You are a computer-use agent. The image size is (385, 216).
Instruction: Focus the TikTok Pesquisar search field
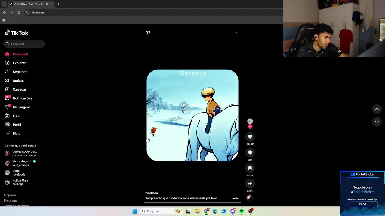(x=24, y=44)
